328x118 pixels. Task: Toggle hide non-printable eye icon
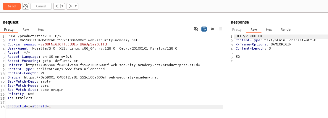coord(196,29)
